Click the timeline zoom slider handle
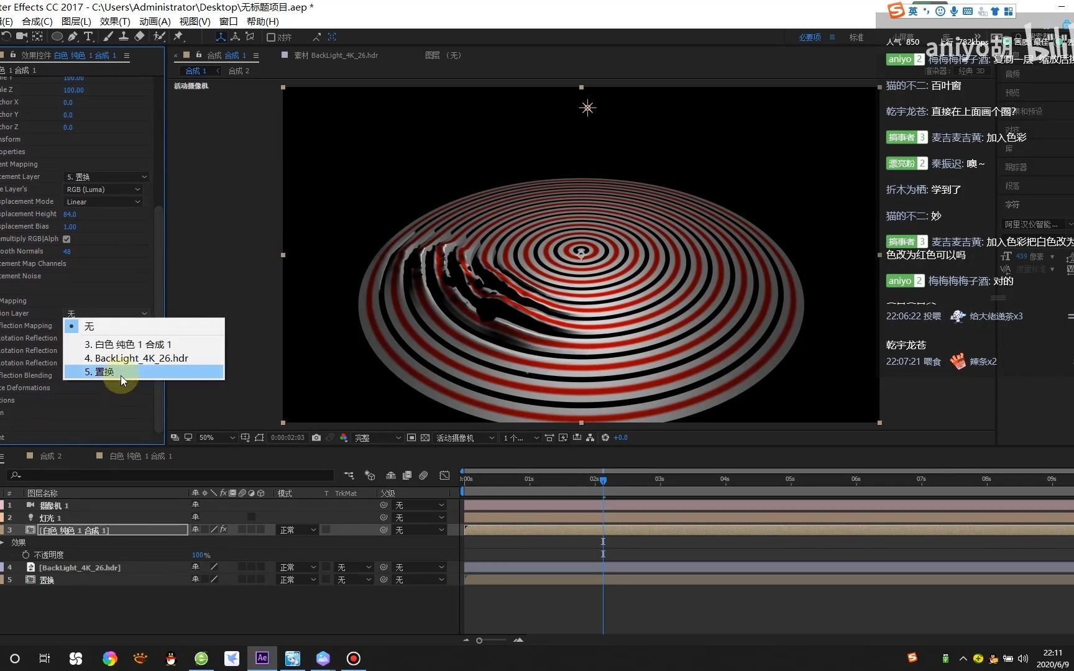This screenshot has height=671, width=1074. tap(479, 641)
